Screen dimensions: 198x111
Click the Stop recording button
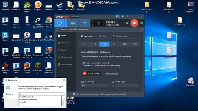coord(91,73)
